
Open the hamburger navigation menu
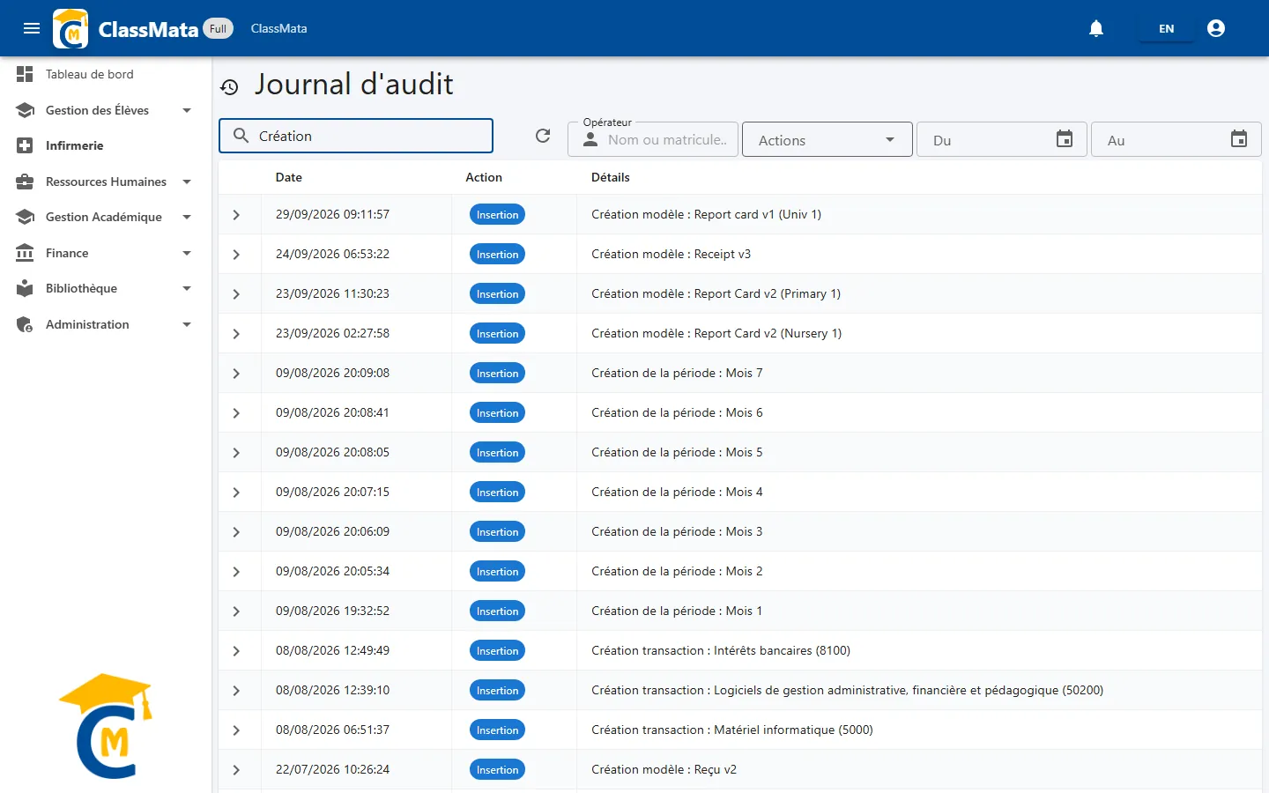(x=32, y=28)
